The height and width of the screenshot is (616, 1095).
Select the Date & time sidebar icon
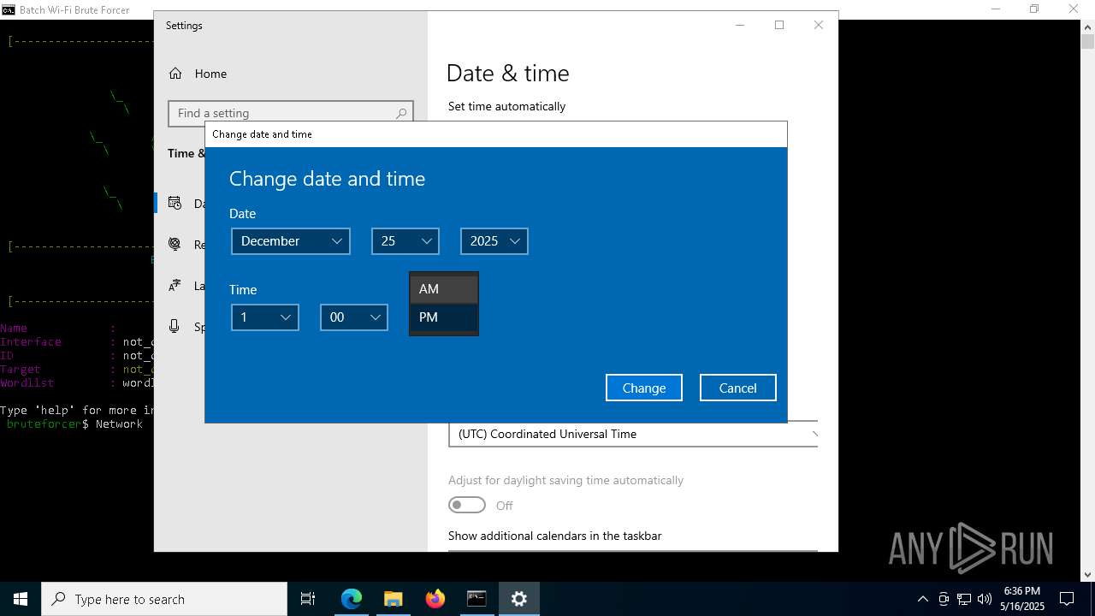[x=175, y=203]
